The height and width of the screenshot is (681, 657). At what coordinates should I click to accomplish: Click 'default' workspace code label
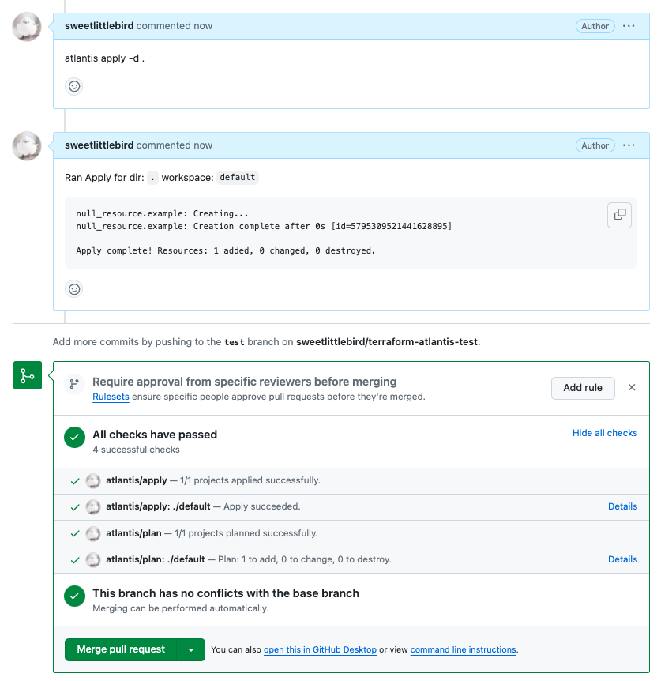238,177
